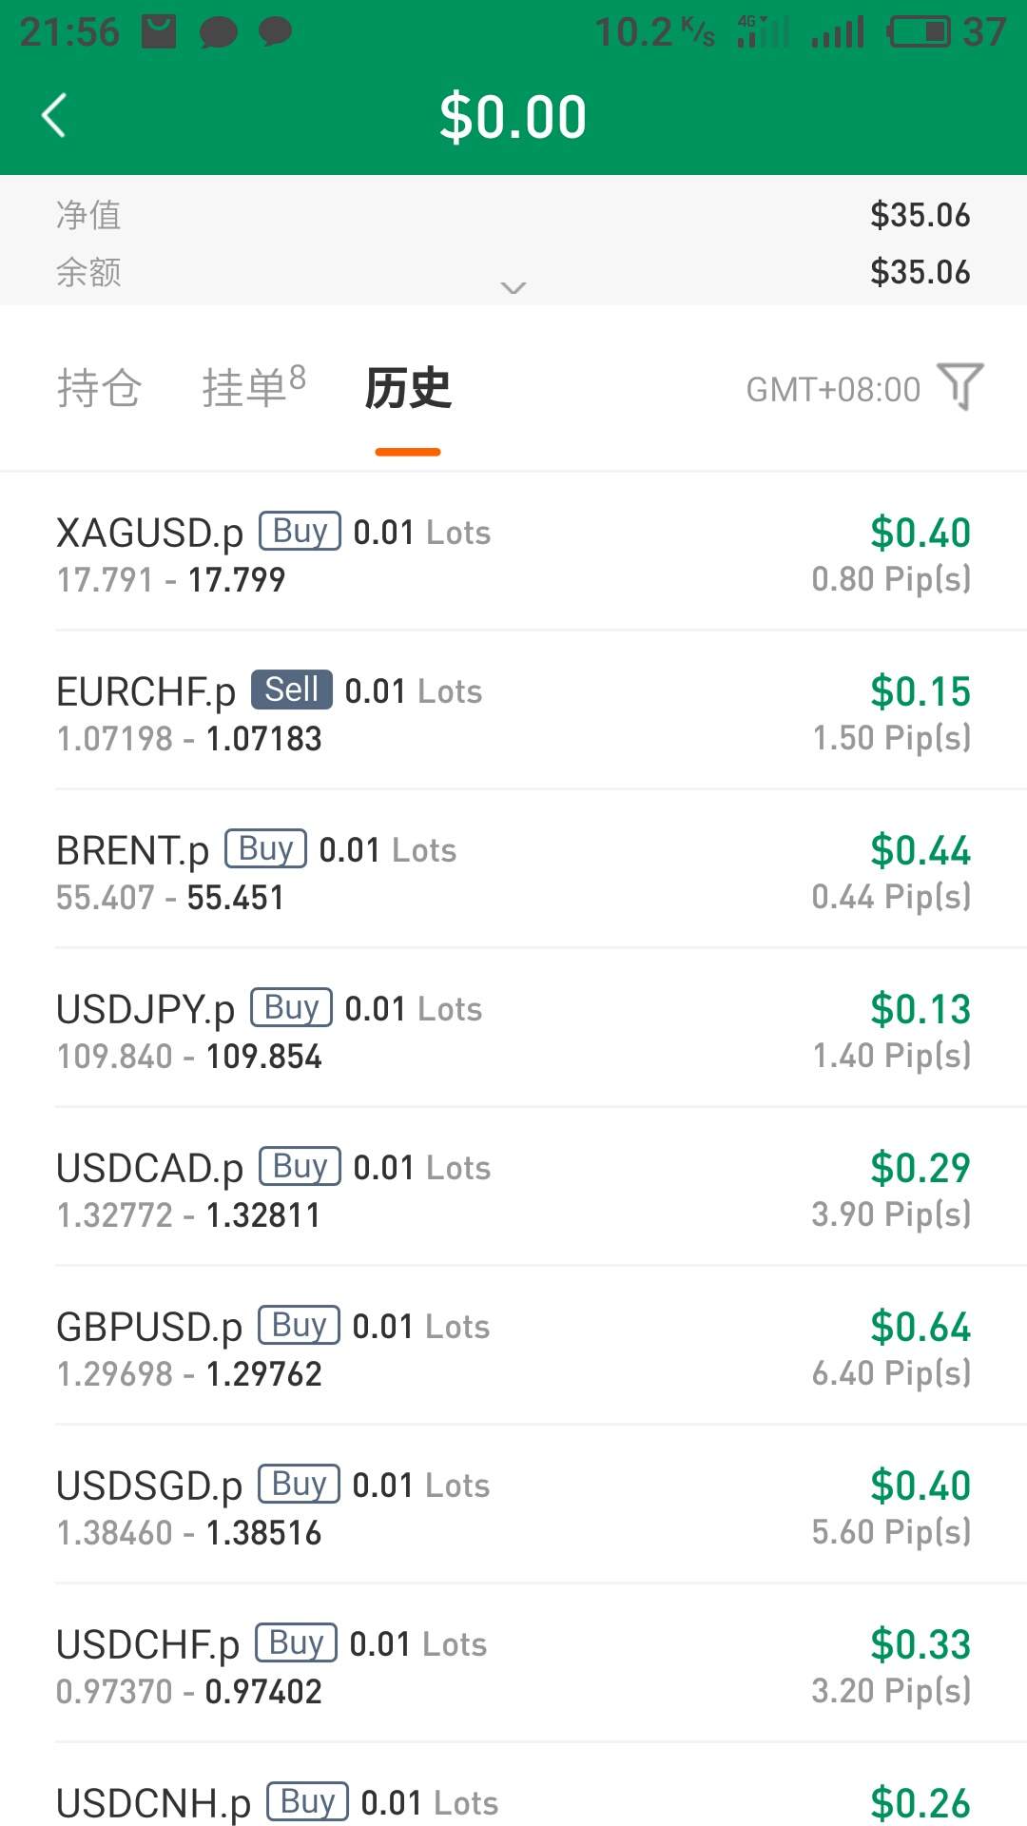Change the GMT+08:00 timezone setting
This screenshot has height=1826, width=1027.
tap(833, 390)
